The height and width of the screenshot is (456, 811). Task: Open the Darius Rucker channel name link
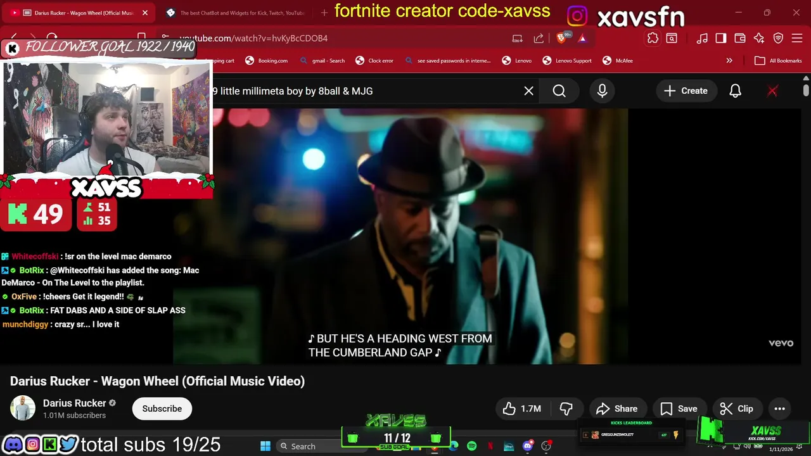(74, 403)
